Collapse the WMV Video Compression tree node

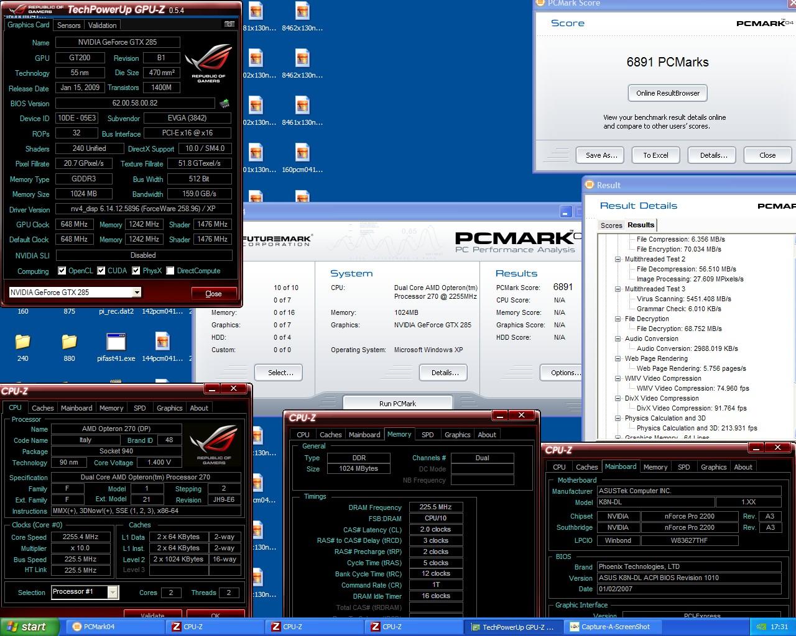click(x=618, y=378)
